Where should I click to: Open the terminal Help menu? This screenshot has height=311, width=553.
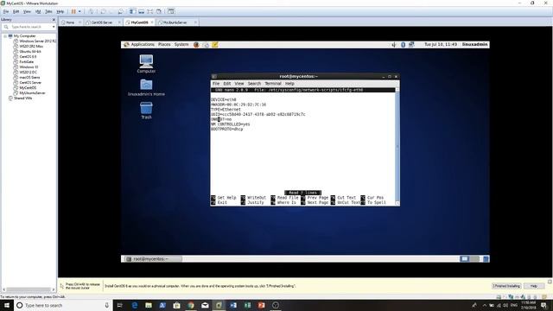click(x=289, y=84)
